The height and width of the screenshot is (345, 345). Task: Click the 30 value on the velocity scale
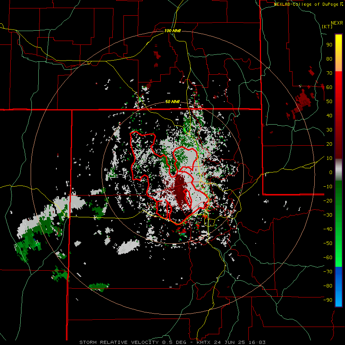tap(329, 130)
